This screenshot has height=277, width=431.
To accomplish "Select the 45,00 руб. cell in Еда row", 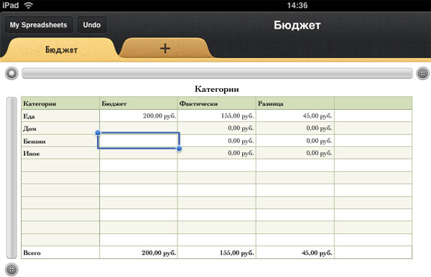I will tap(295, 116).
